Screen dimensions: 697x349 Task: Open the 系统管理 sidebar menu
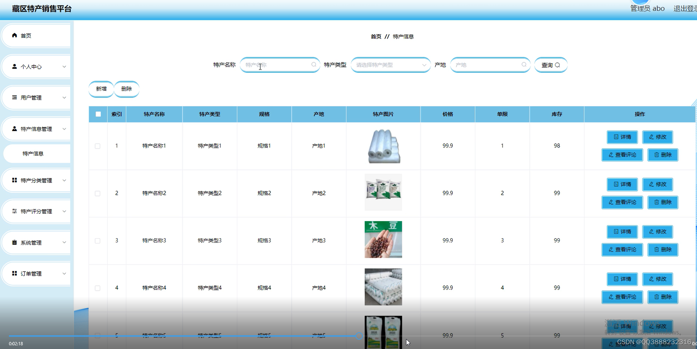pyautogui.click(x=36, y=242)
